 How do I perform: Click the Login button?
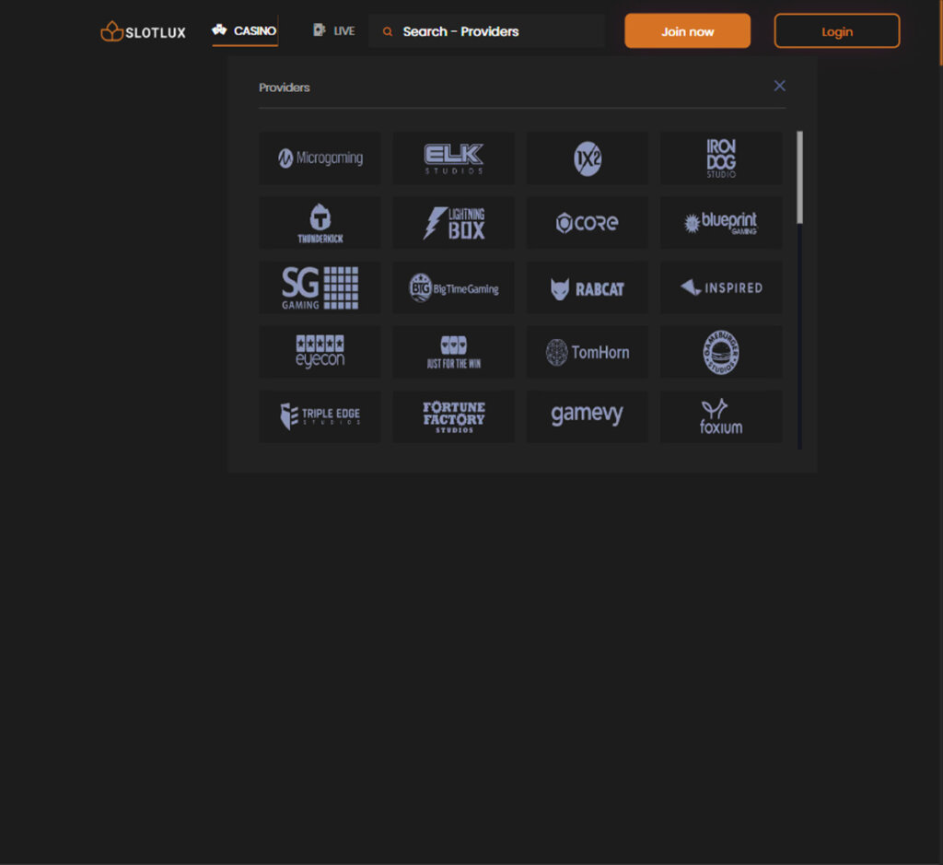(x=836, y=30)
